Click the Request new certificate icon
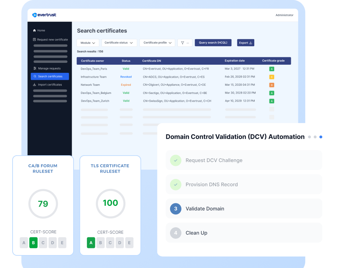This screenshot has width=343, height=268. [x=34, y=40]
